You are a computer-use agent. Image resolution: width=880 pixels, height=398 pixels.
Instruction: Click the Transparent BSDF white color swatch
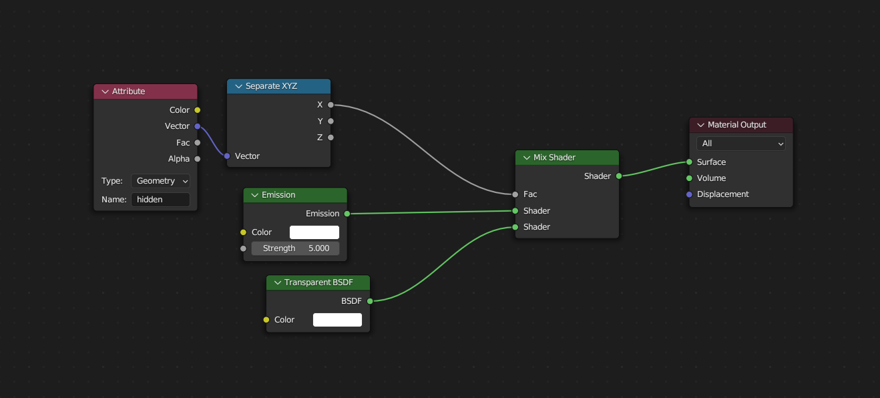coord(337,320)
